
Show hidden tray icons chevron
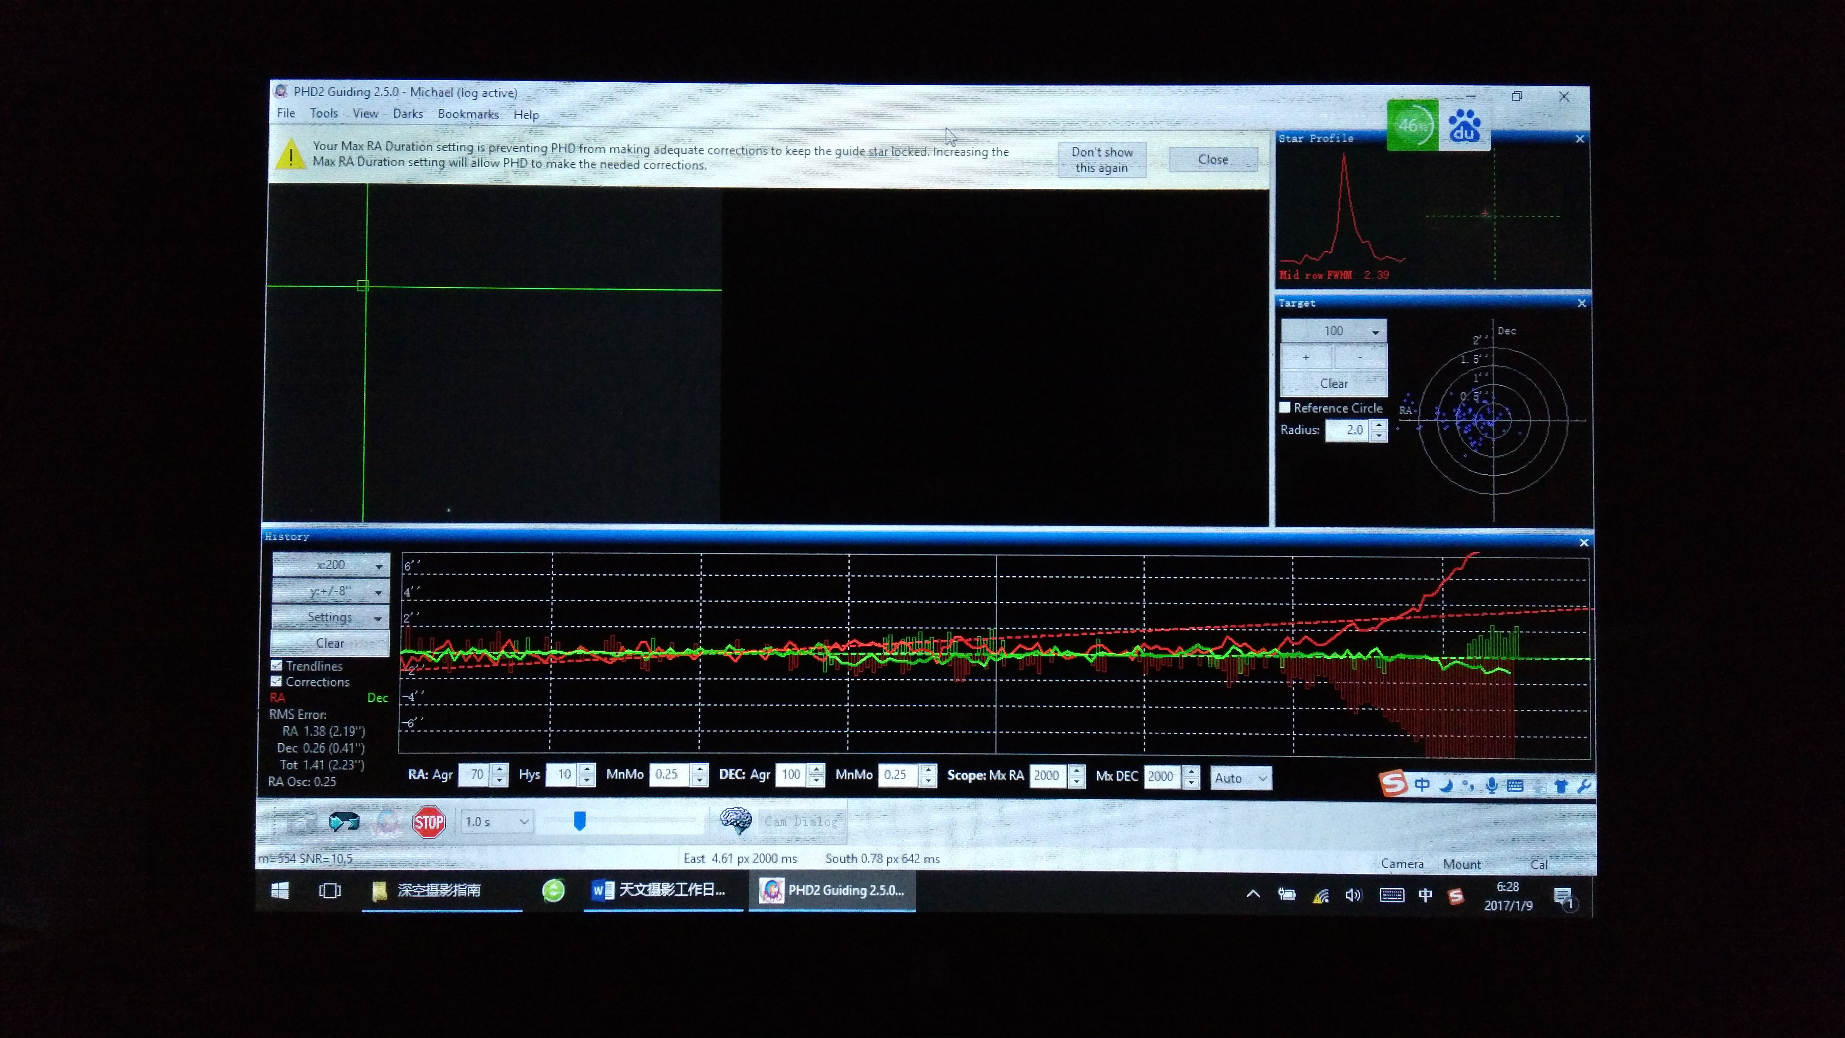1254,894
